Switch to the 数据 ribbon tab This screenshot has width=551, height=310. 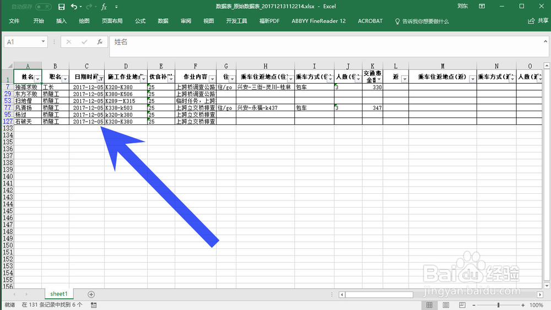coord(163,21)
